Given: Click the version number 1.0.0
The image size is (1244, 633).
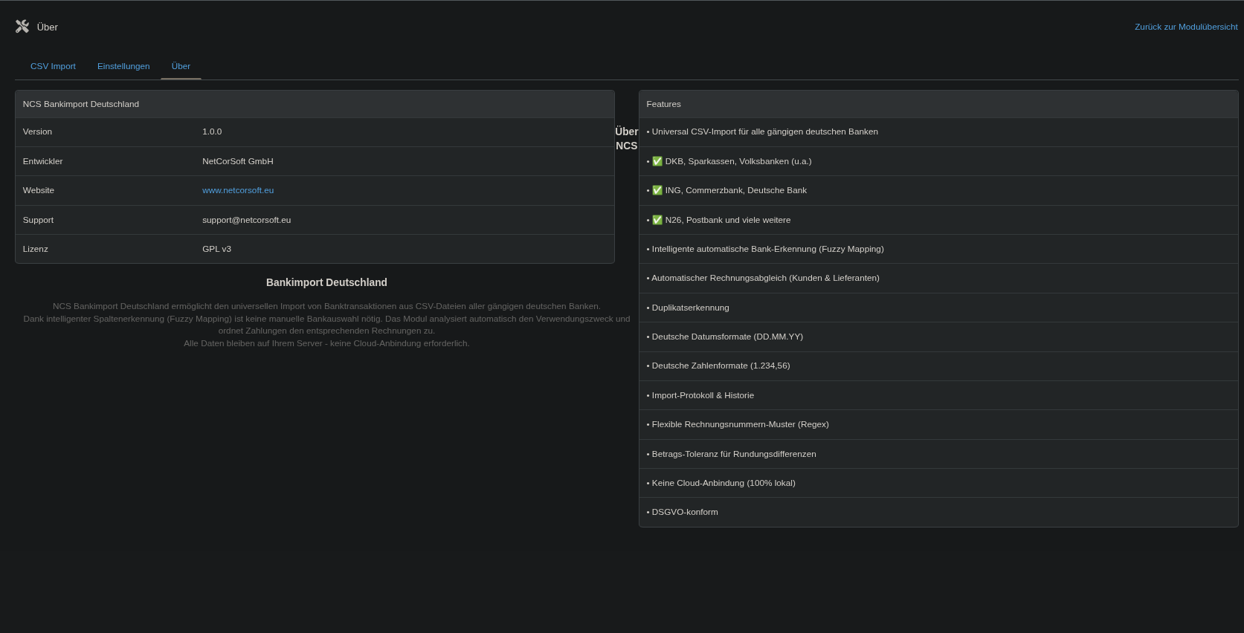Looking at the screenshot, I should 212,132.
